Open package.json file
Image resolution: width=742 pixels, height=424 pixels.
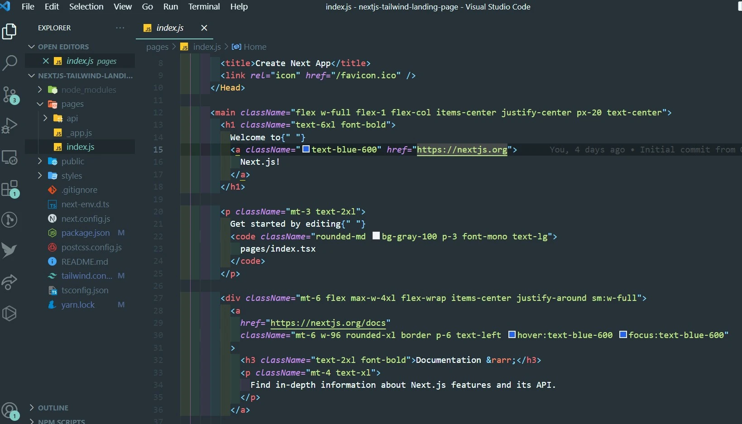[x=80, y=233]
